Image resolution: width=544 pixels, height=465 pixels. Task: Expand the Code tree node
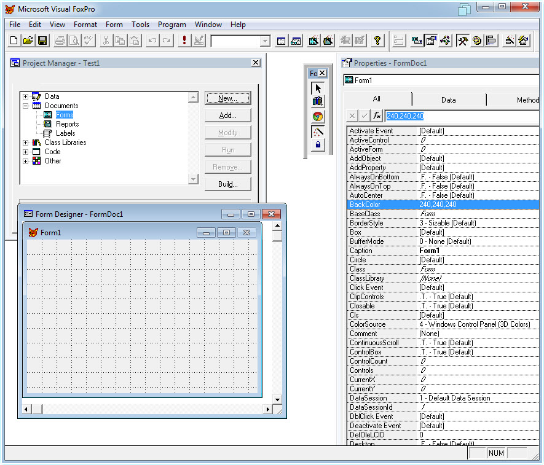click(26, 152)
